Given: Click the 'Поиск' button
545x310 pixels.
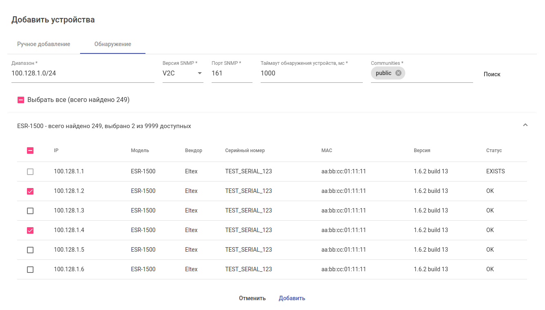Looking at the screenshot, I should tap(492, 74).
